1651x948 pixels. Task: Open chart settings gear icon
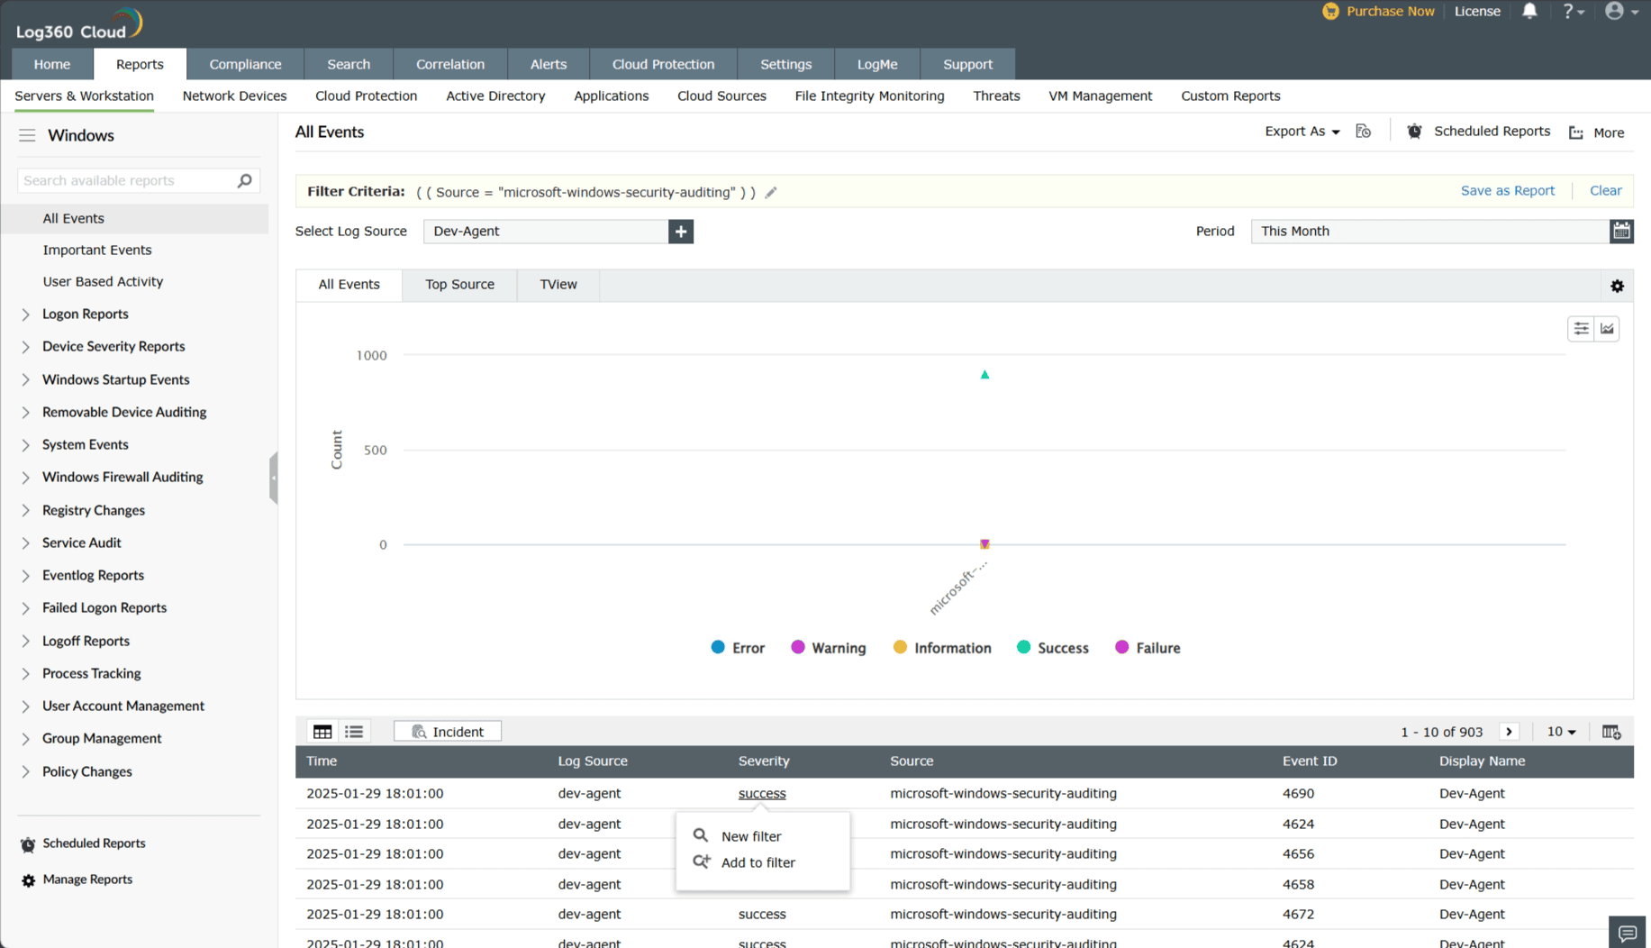tap(1618, 286)
